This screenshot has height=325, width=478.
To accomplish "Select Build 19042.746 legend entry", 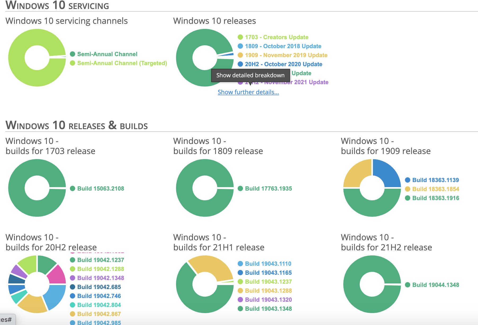I will pyautogui.click(x=95, y=296).
